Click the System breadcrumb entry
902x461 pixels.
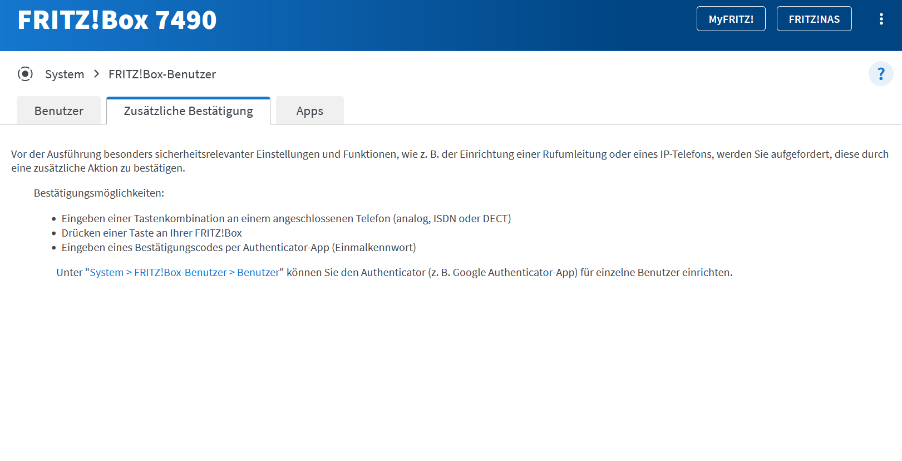point(65,74)
